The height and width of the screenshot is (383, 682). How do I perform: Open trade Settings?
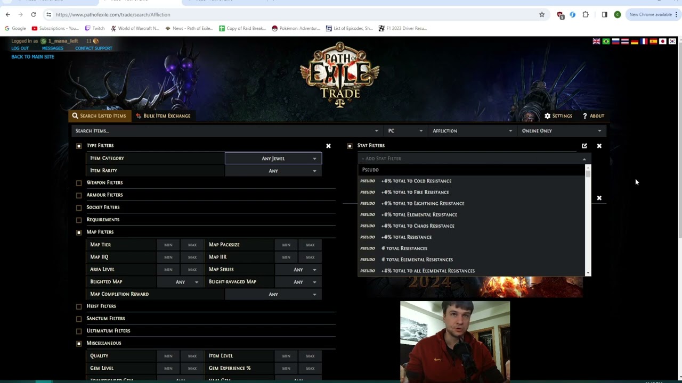tap(558, 116)
